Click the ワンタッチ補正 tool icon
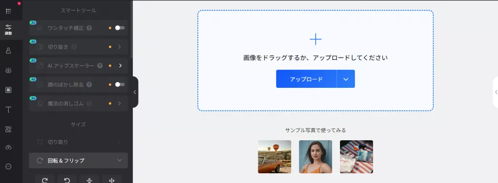The image size is (498, 183). tap(40, 28)
